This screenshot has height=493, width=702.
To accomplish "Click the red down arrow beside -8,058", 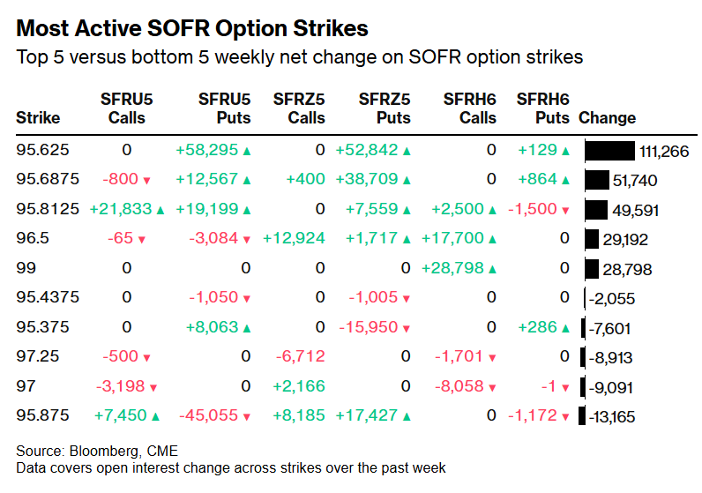I will 493,387.
